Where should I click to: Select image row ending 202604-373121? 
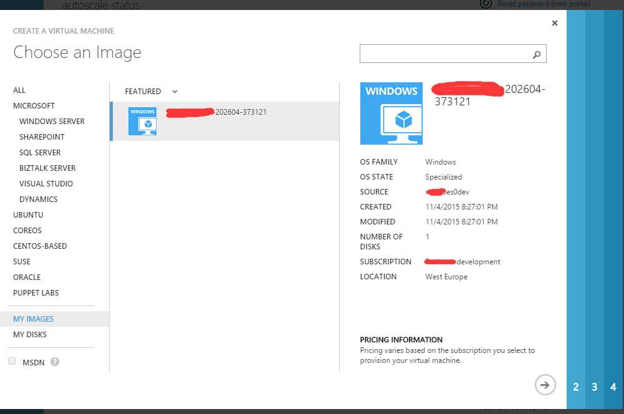pyautogui.click(x=226, y=121)
